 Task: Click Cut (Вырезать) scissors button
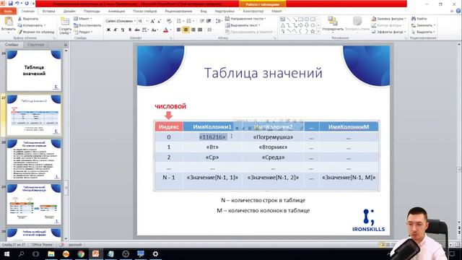tap(27, 19)
